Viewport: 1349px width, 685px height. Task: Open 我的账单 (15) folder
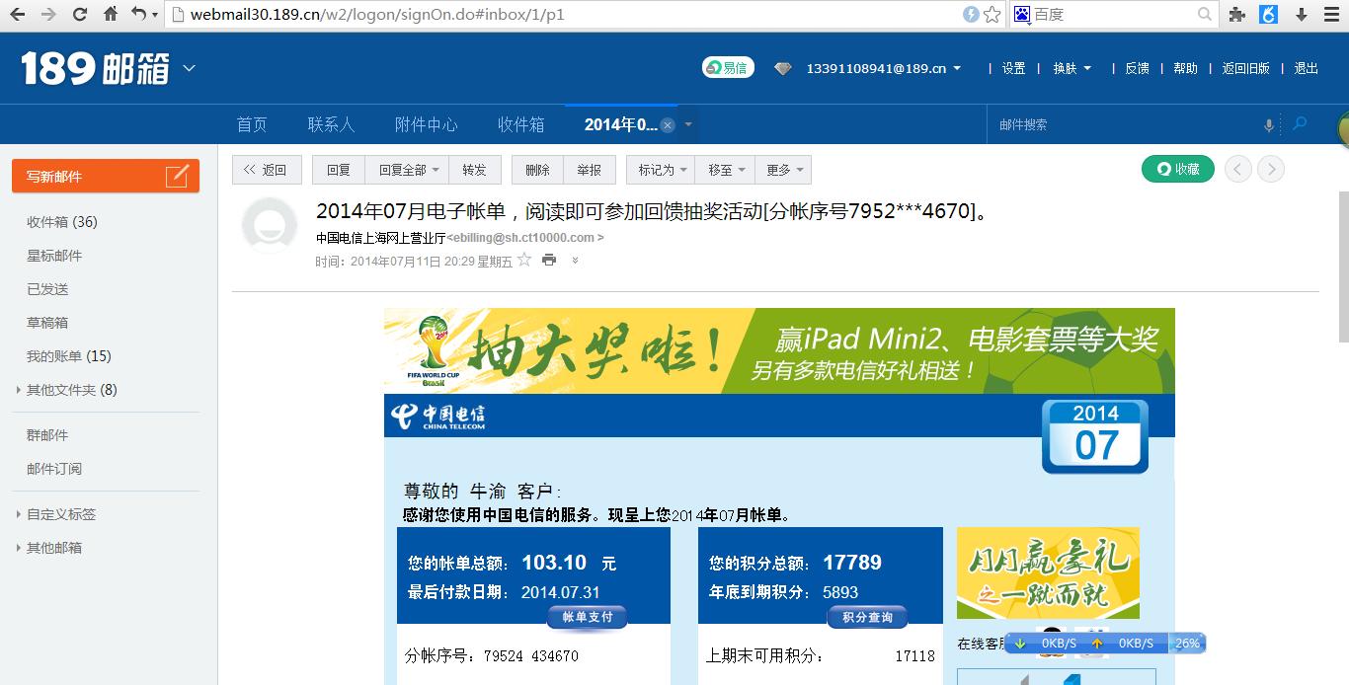pos(69,356)
